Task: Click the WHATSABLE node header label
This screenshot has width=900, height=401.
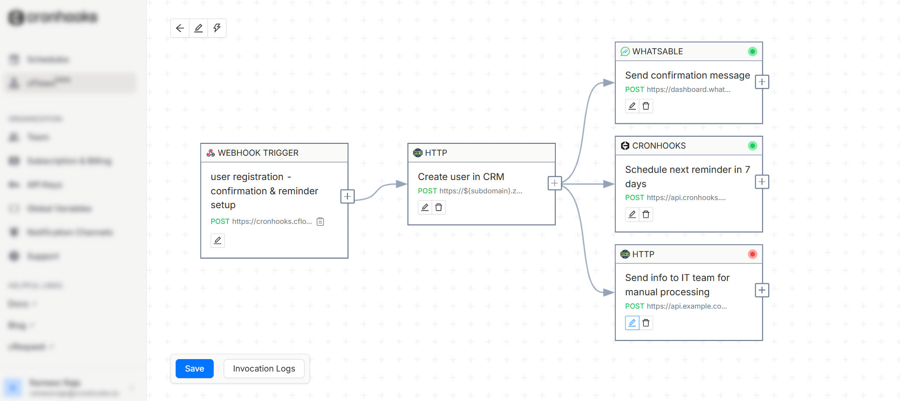Action: 657,51
